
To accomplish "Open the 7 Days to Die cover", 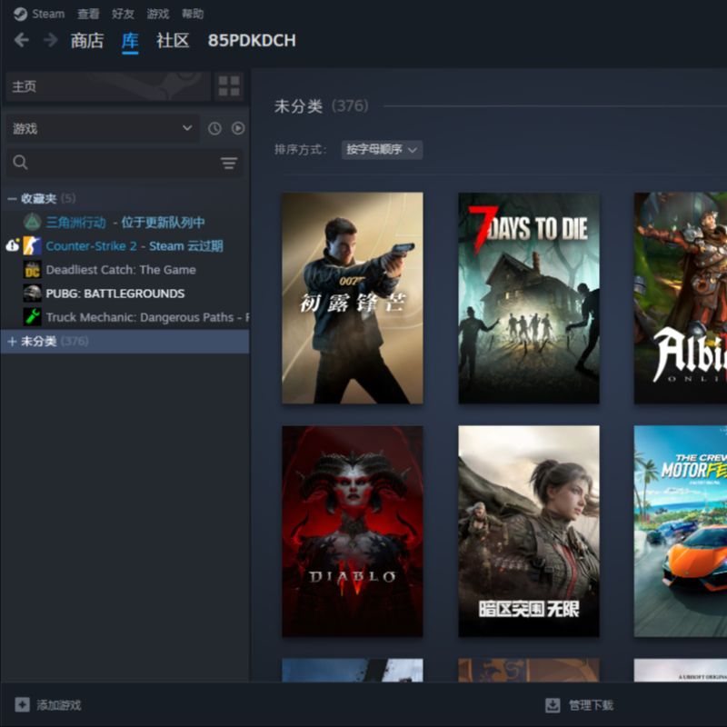I will (x=529, y=298).
